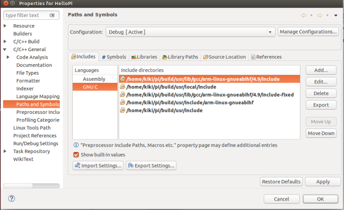This screenshot has width=344, height=210.
Task: Select the Includes tab
Action: click(83, 57)
